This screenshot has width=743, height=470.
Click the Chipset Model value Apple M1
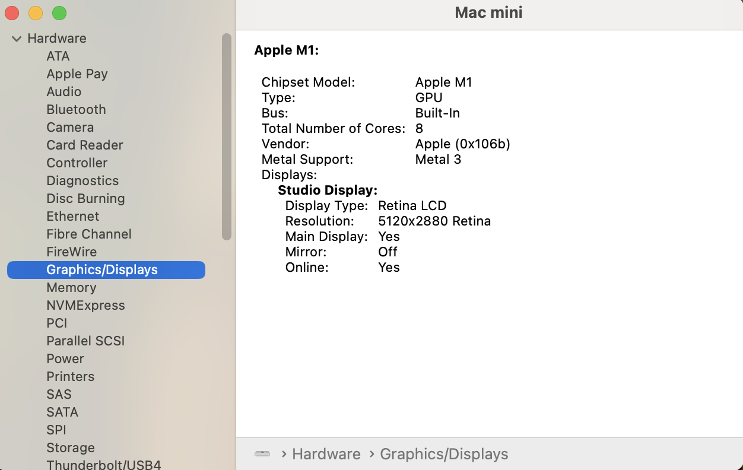[444, 82]
